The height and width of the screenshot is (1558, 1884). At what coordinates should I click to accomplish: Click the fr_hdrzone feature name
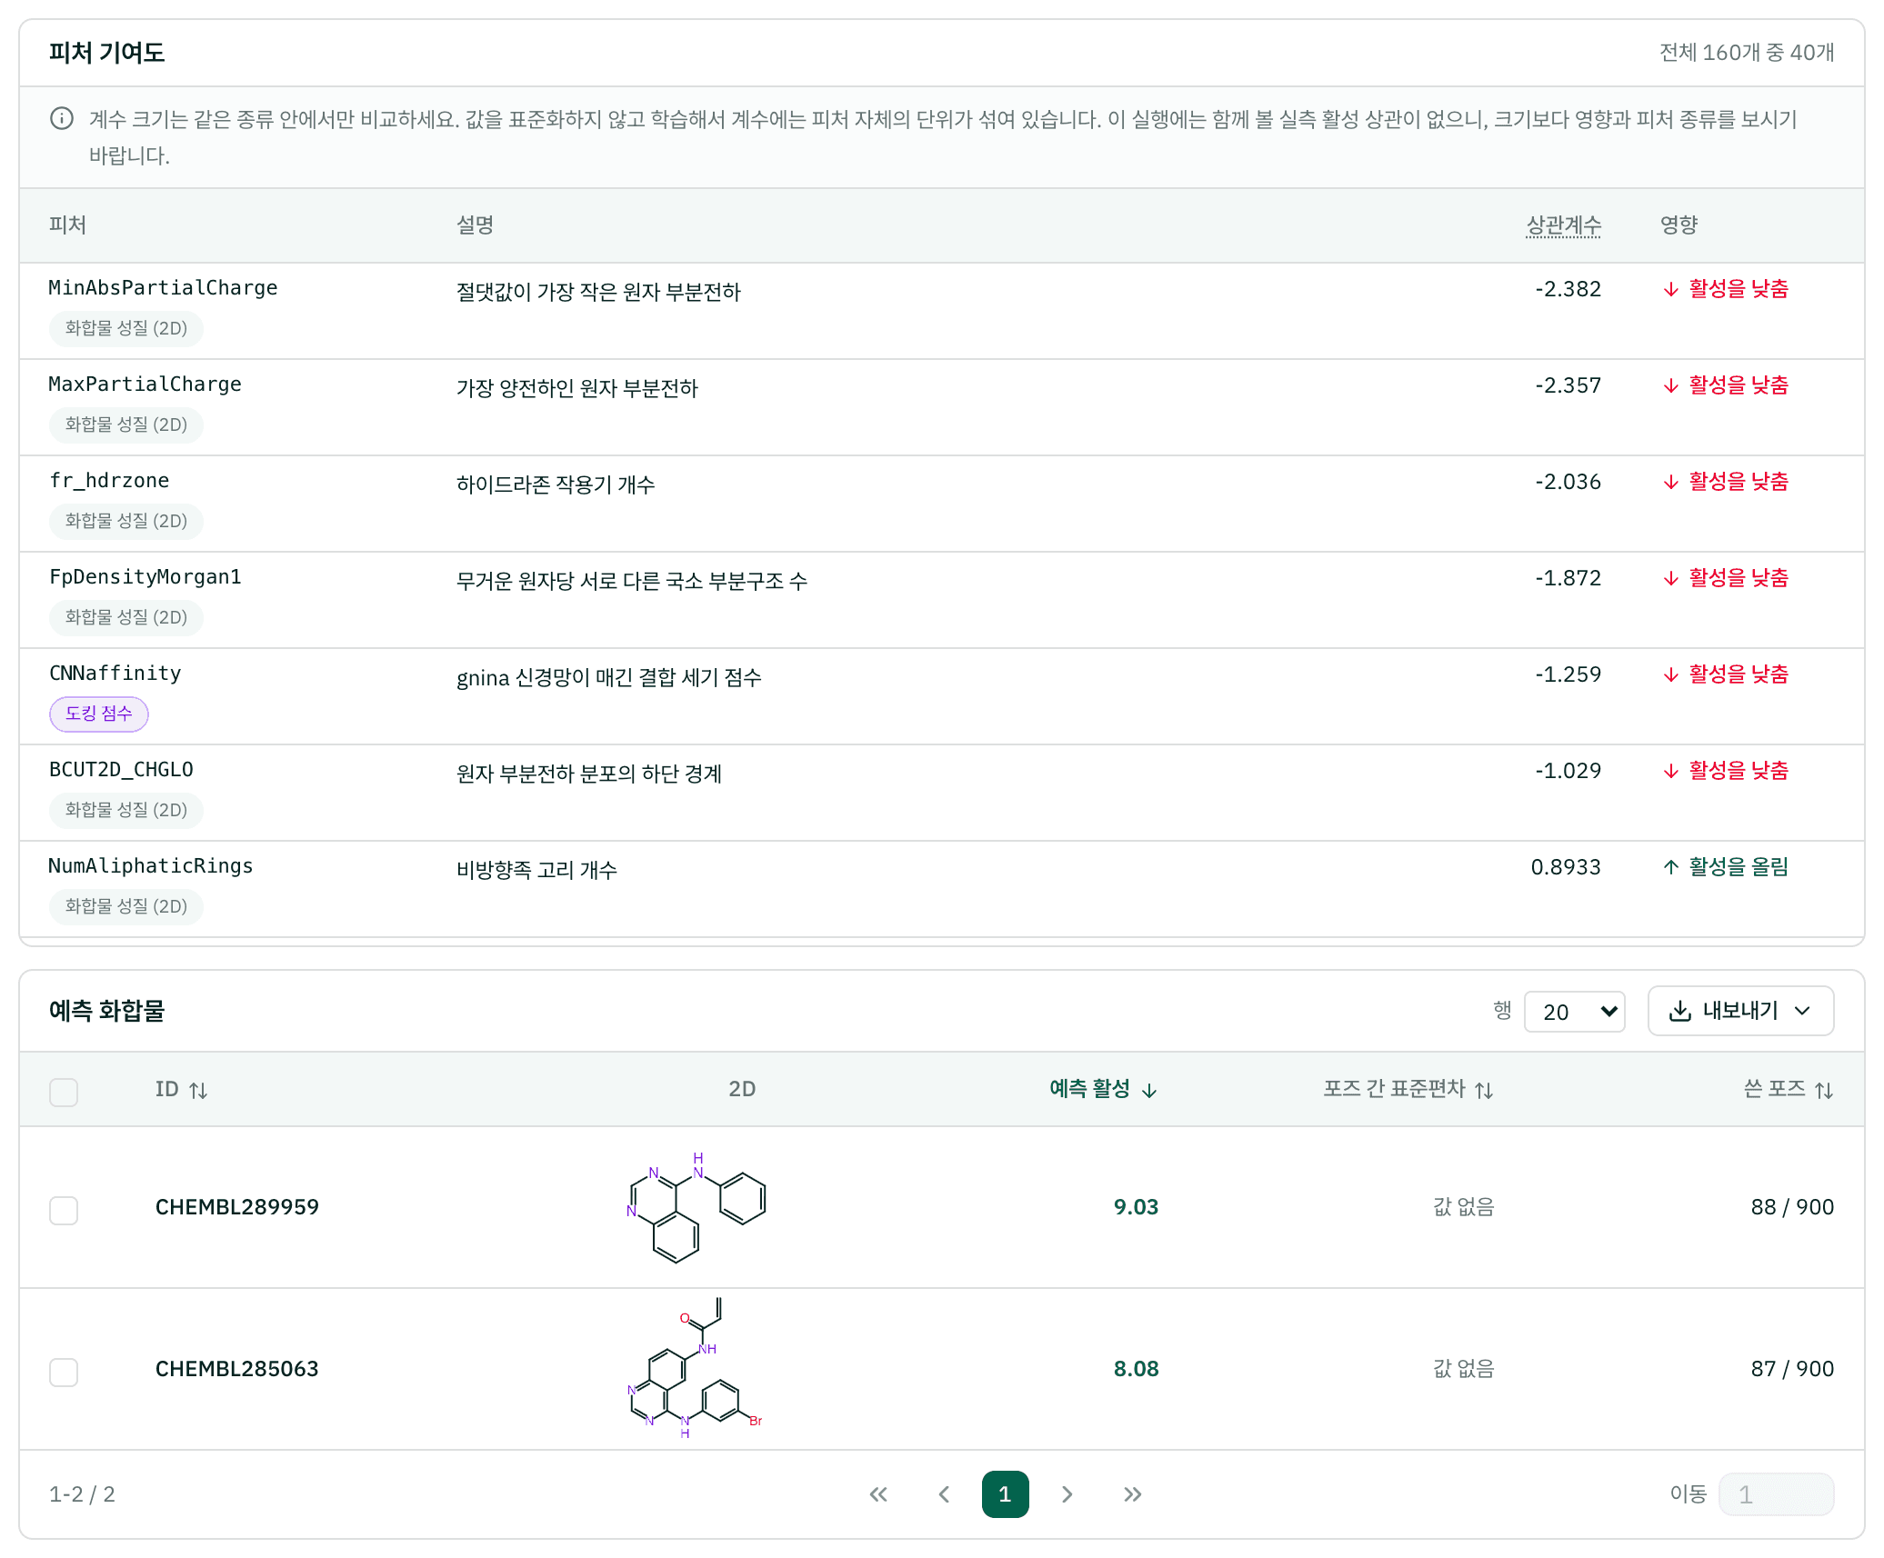[x=109, y=481]
